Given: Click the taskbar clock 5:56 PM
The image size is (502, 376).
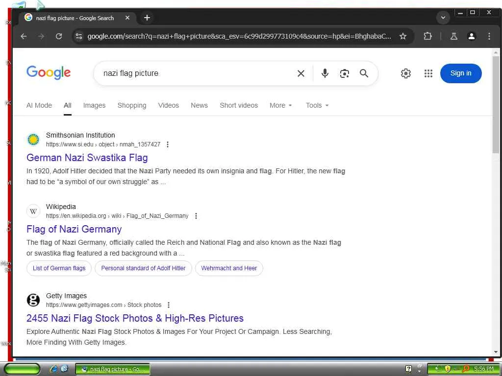Looking at the screenshot, I should point(484,369).
